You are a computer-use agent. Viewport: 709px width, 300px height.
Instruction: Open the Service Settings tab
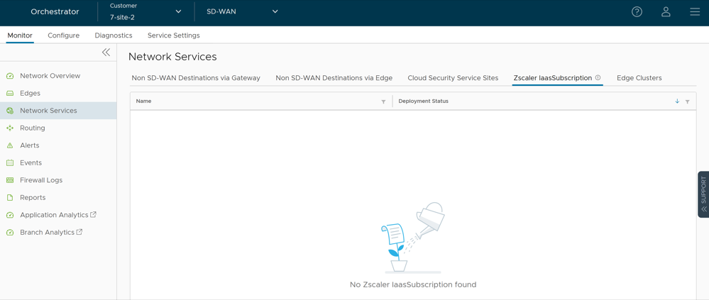[173, 35]
